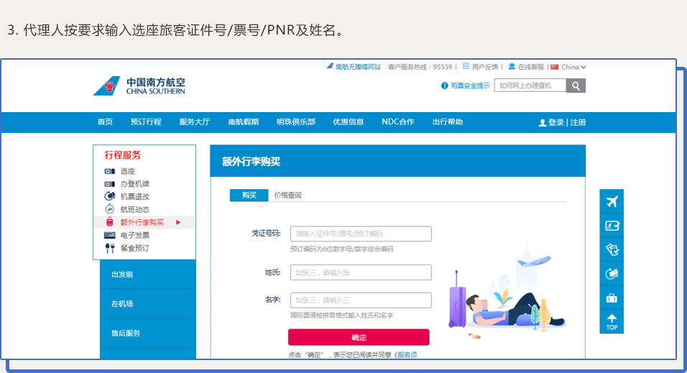Click the 登录 login link
Screen dimensions: 687x373
point(555,123)
